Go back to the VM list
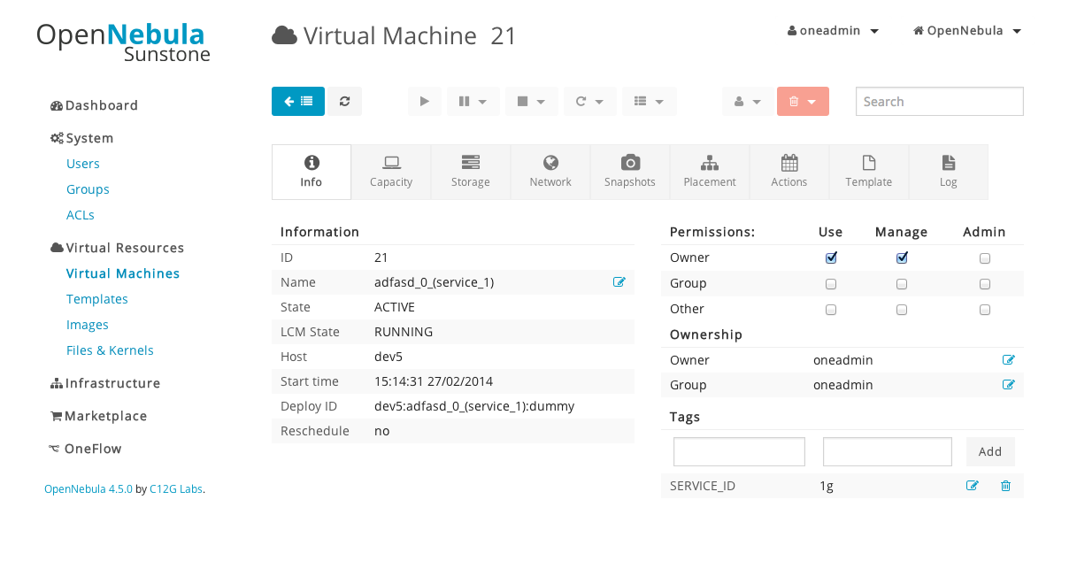The image size is (1077, 561). pyautogui.click(x=298, y=101)
